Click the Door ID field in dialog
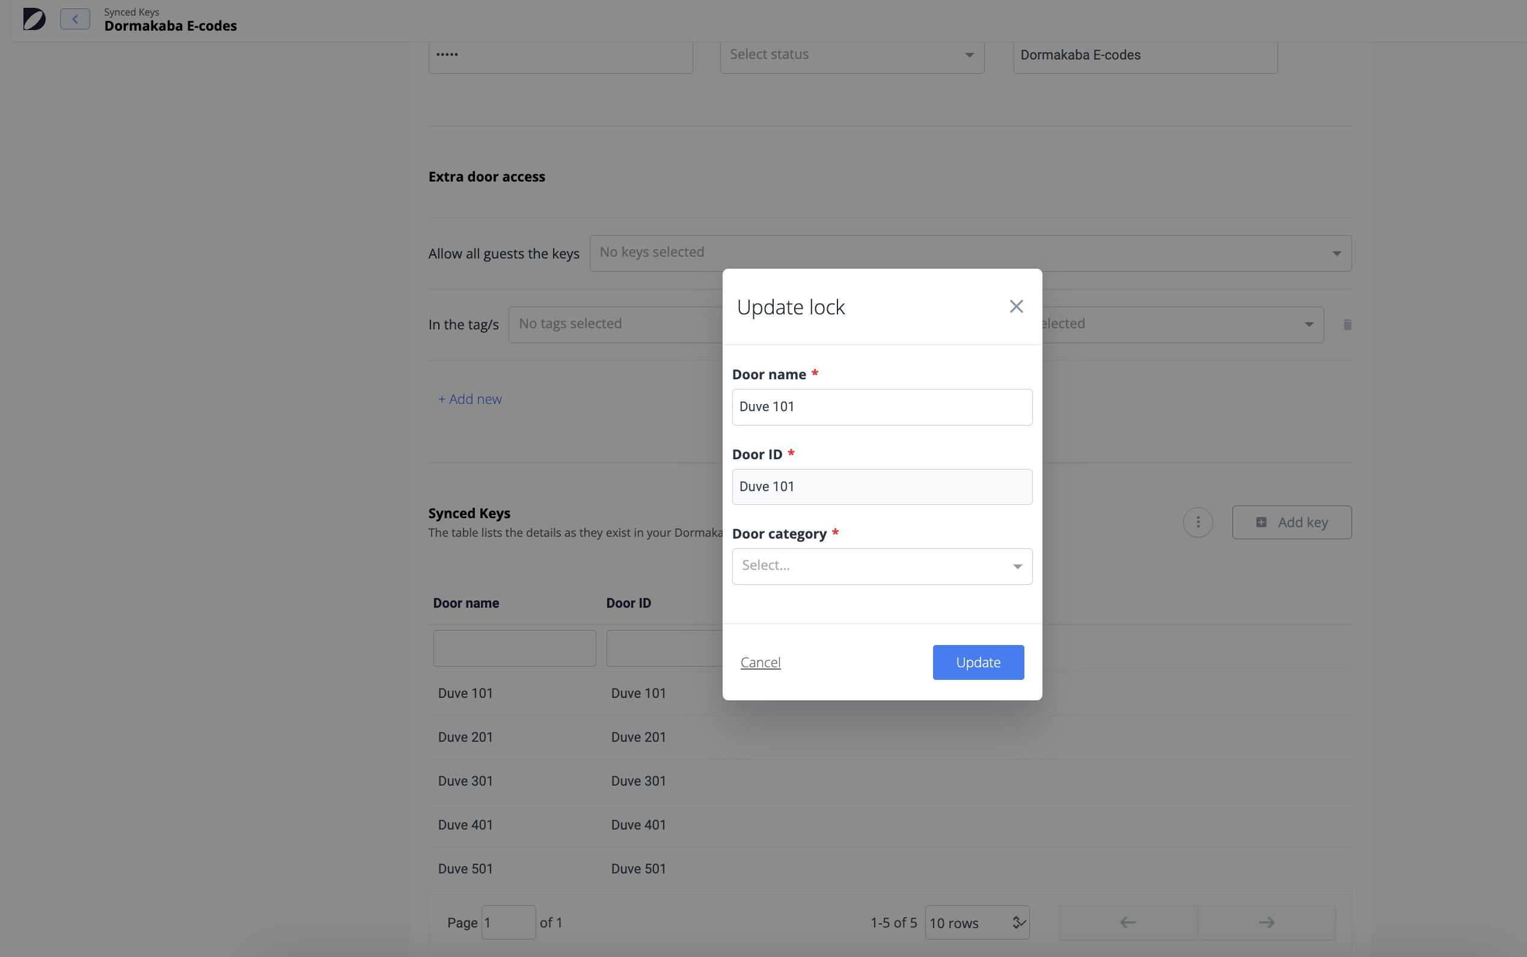This screenshot has width=1527, height=957. point(881,487)
